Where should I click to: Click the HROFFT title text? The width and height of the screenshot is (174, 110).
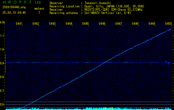coord(17,2)
